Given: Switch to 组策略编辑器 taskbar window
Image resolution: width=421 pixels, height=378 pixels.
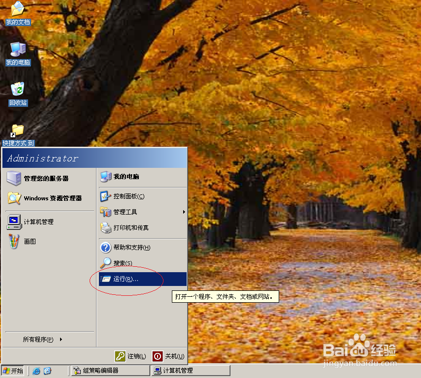Looking at the screenshot, I should (x=110, y=371).
